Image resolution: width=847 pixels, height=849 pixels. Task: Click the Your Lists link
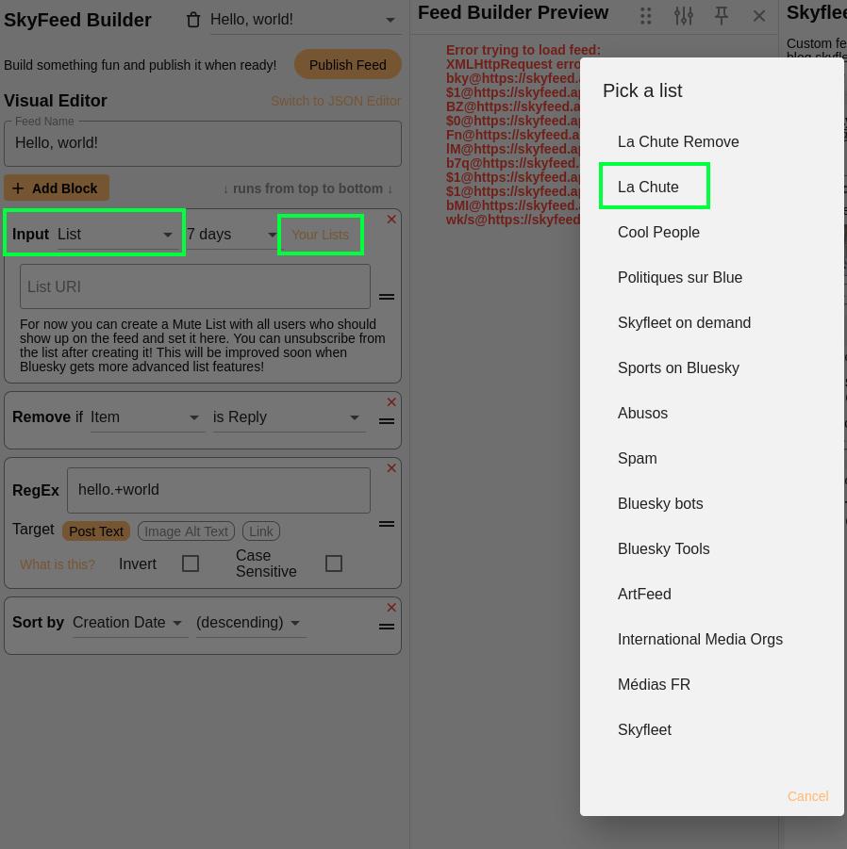[x=321, y=235]
